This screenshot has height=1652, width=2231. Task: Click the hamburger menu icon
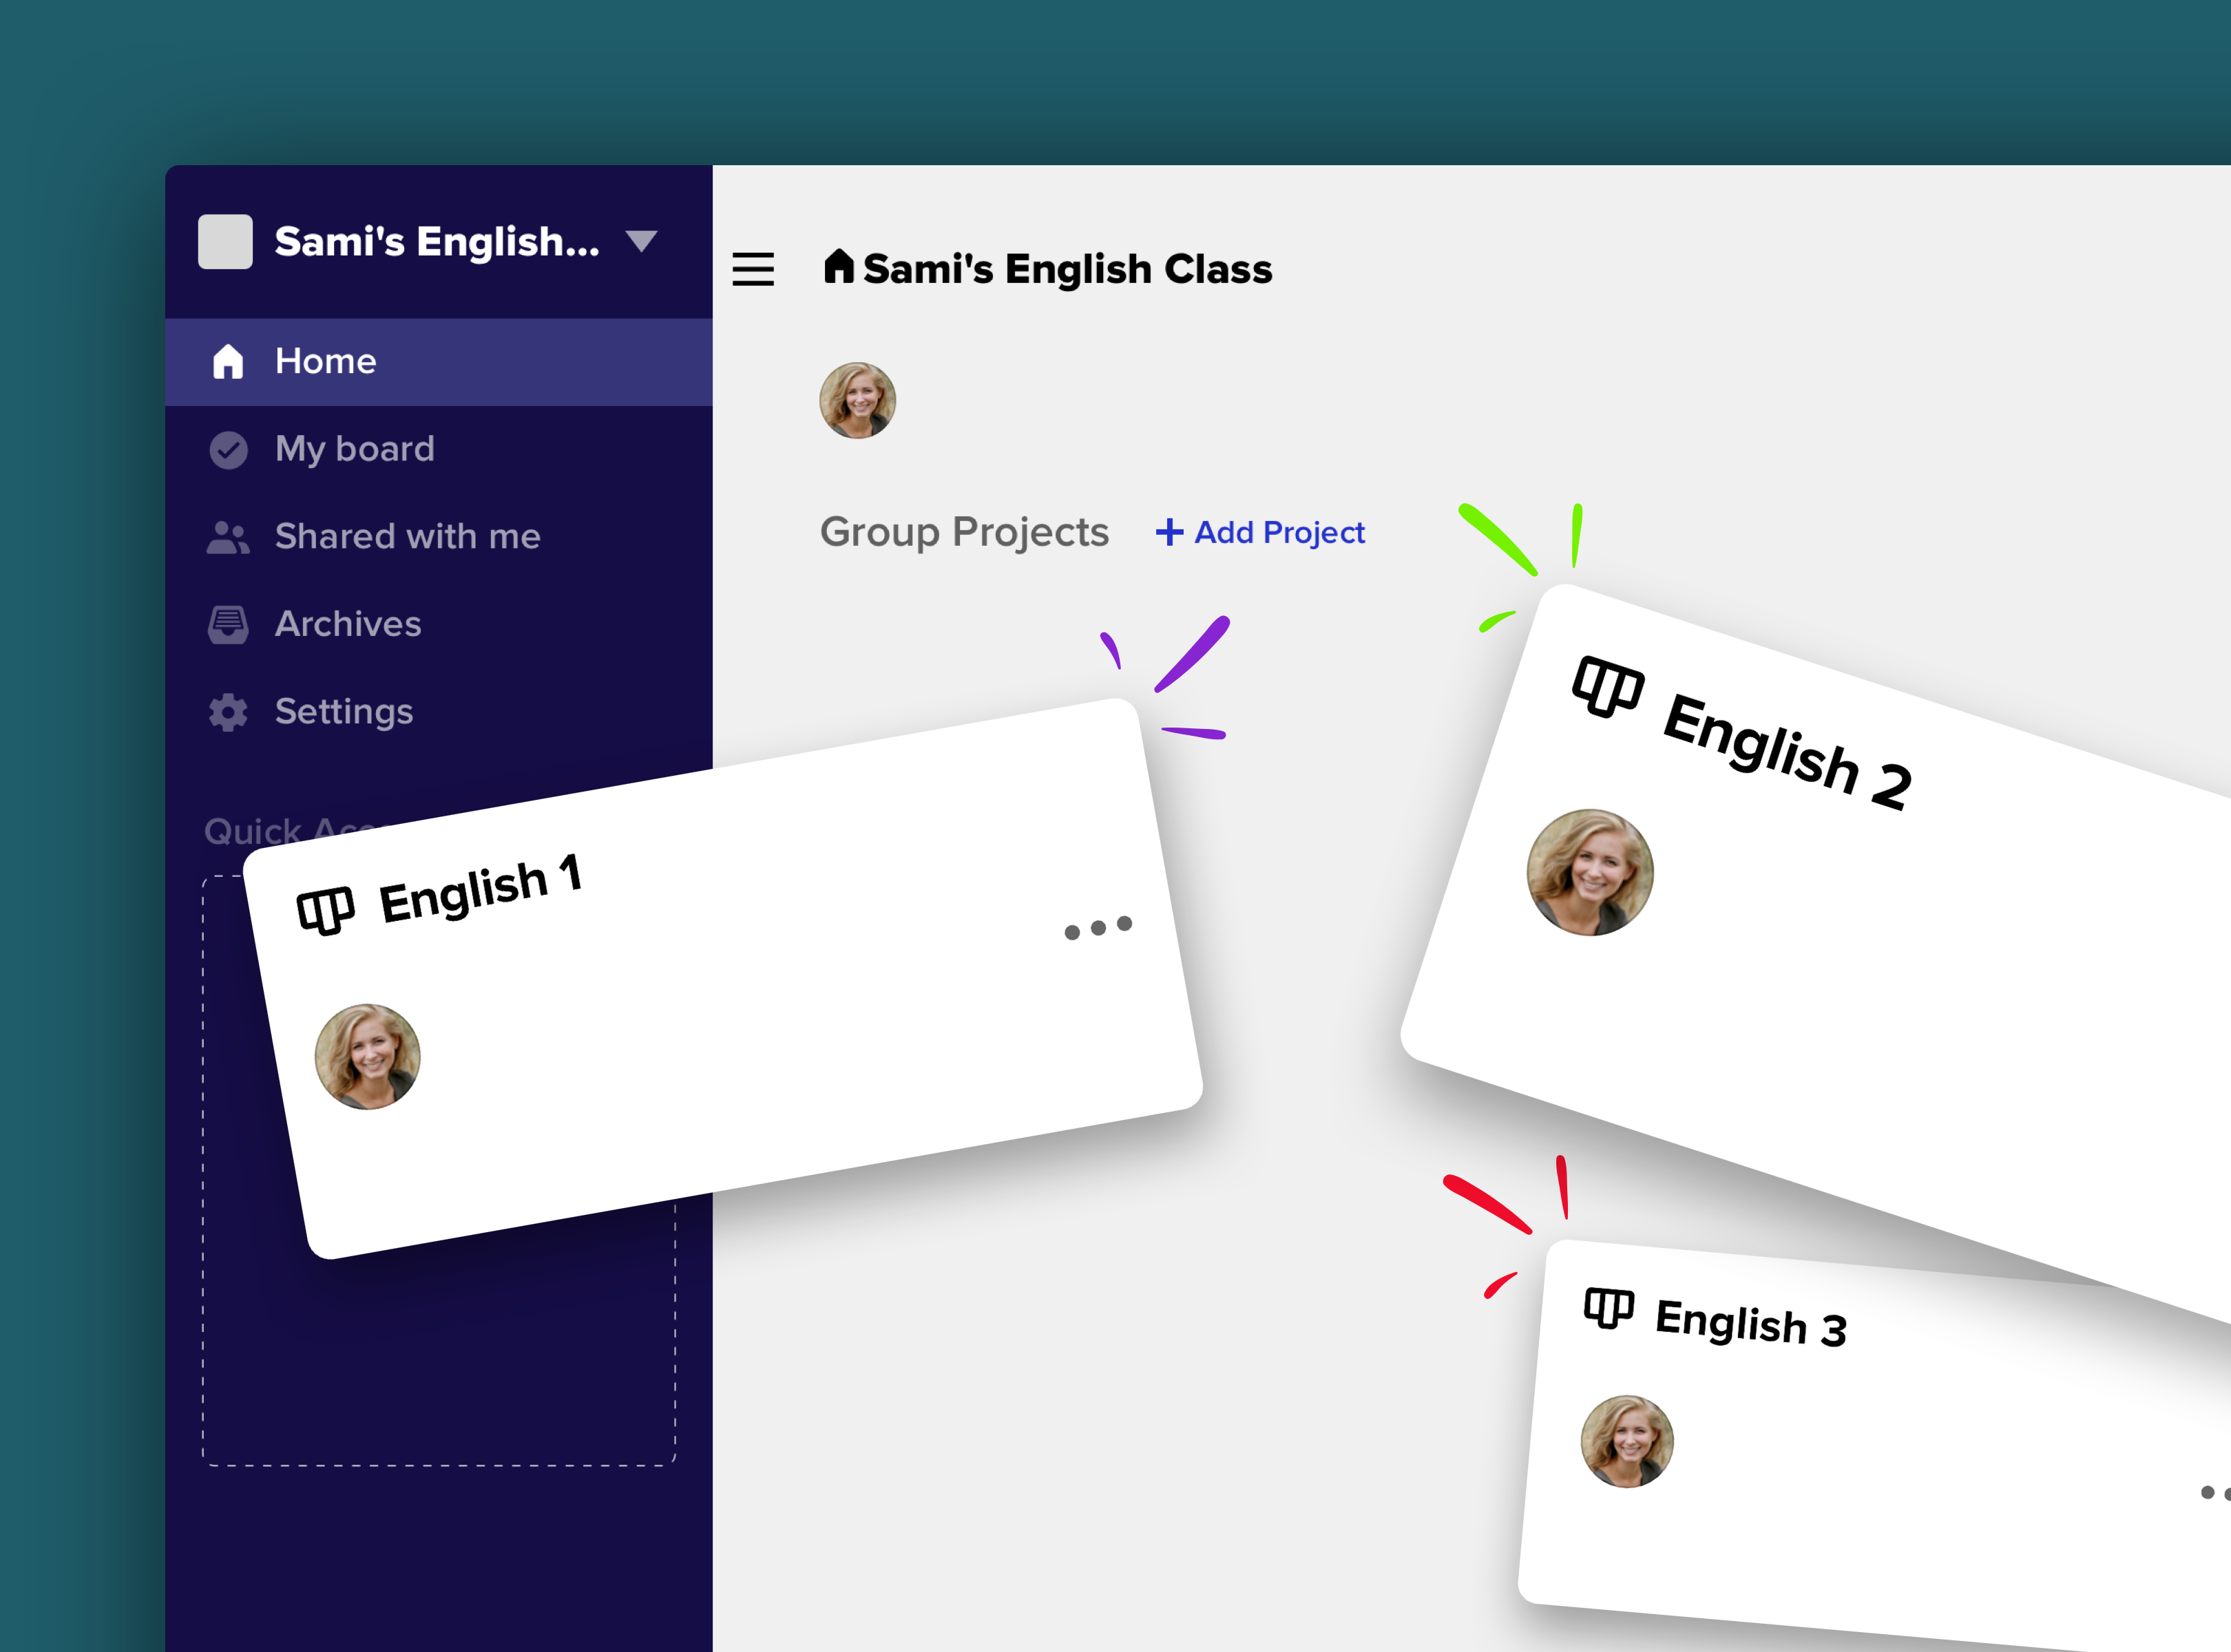pyautogui.click(x=753, y=269)
